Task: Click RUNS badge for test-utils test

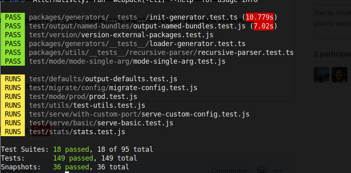Action: click(x=13, y=105)
